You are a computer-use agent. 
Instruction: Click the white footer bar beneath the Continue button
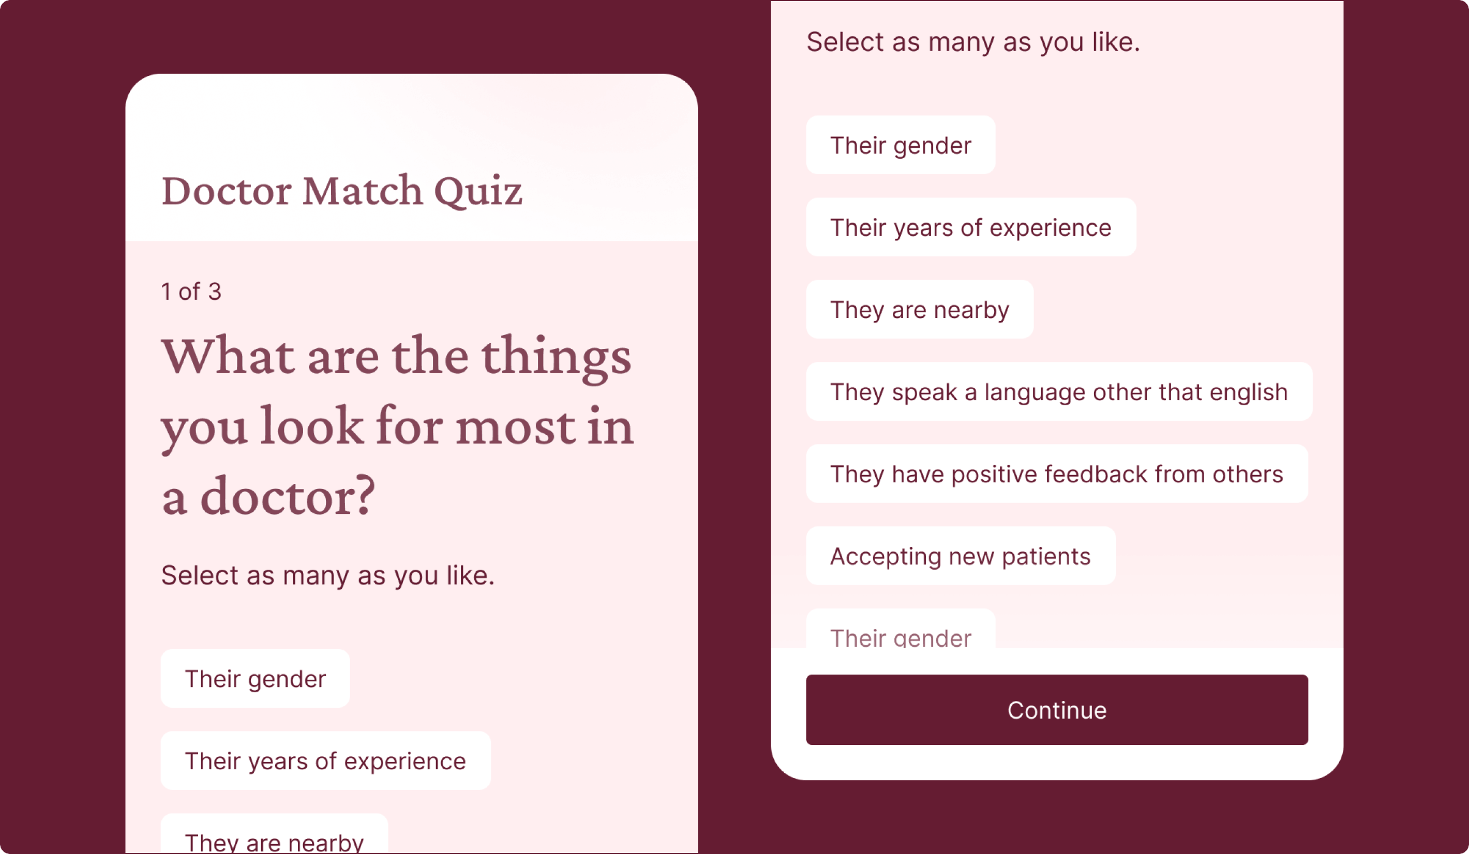click(x=1056, y=762)
